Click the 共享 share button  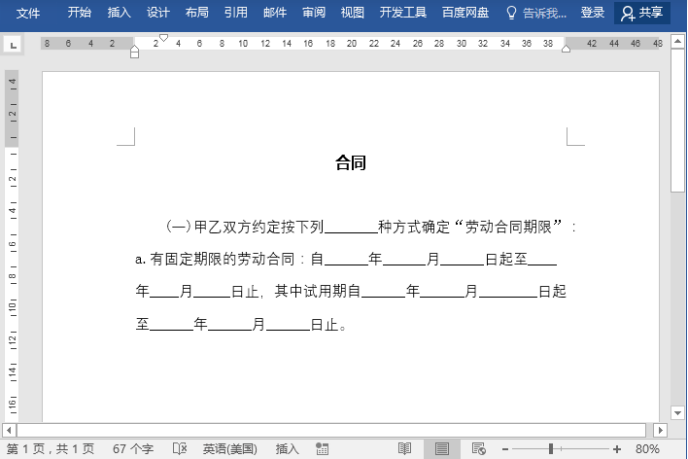[x=642, y=13]
